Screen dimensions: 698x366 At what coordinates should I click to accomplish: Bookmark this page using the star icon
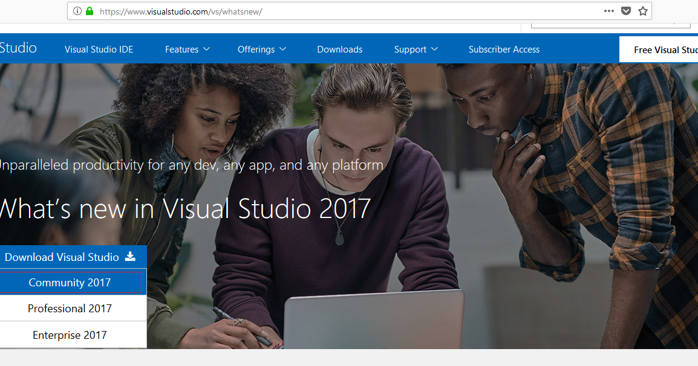point(642,11)
